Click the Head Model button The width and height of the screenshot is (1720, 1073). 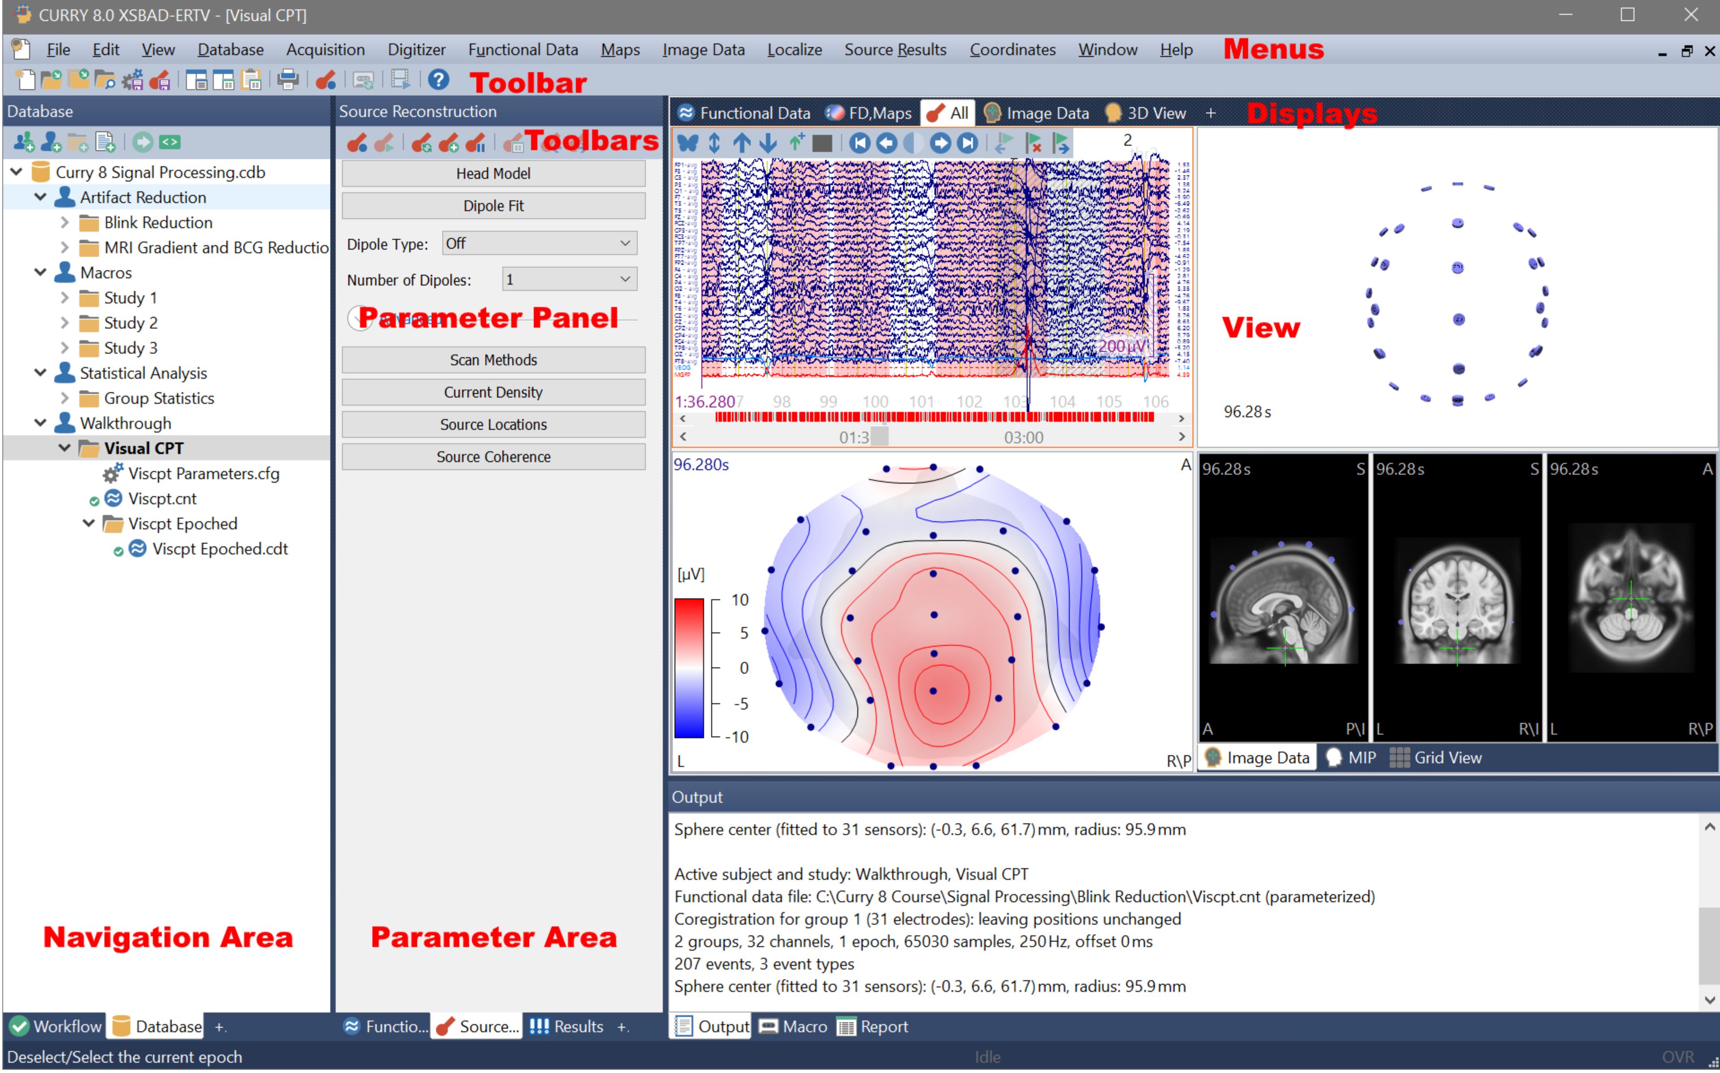click(x=493, y=173)
